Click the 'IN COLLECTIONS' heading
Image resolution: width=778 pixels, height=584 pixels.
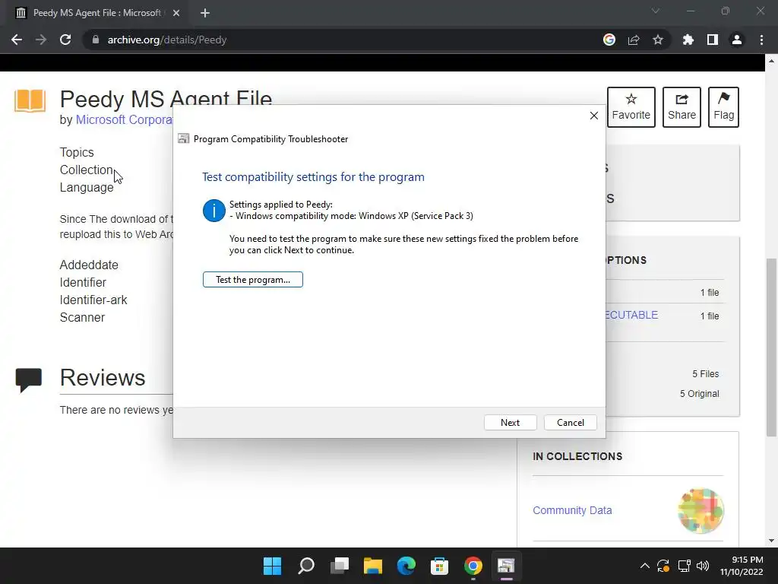click(577, 456)
